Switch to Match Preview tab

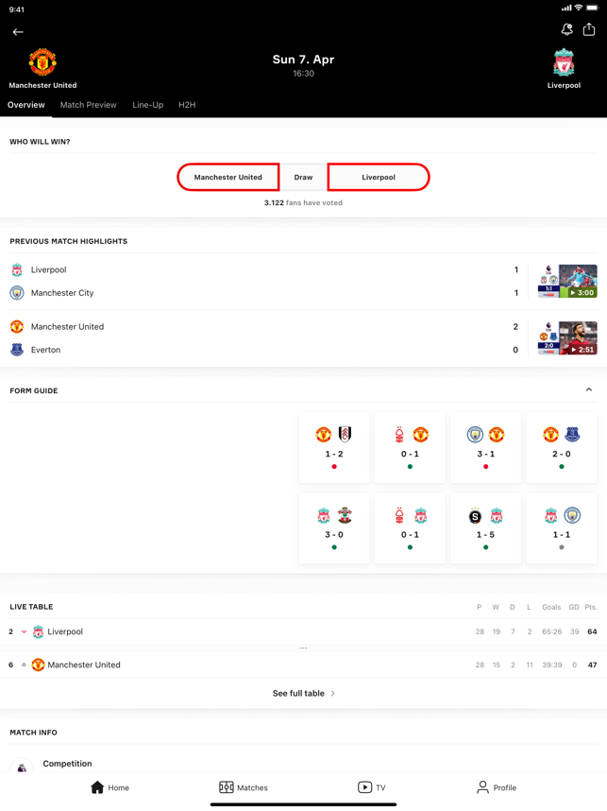pyautogui.click(x=89, y=105)
